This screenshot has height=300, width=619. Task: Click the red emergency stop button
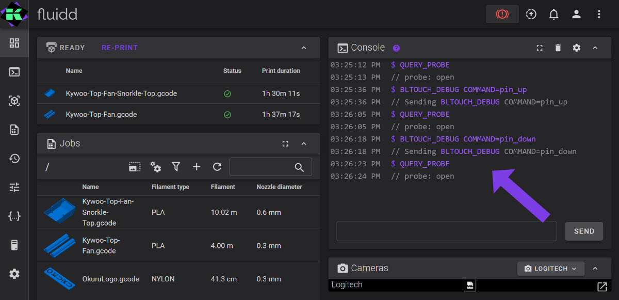502,14
